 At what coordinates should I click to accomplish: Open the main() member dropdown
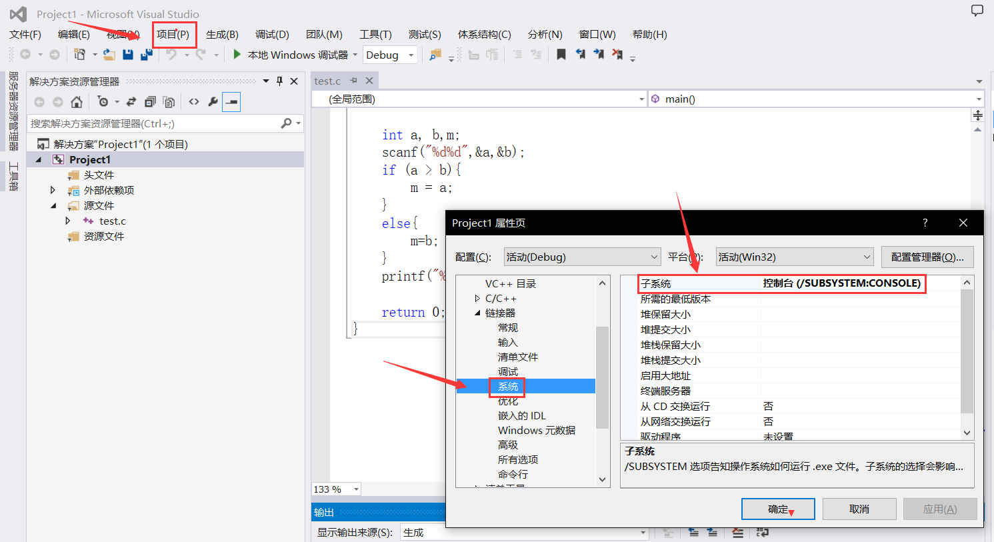tap(816, 99)
